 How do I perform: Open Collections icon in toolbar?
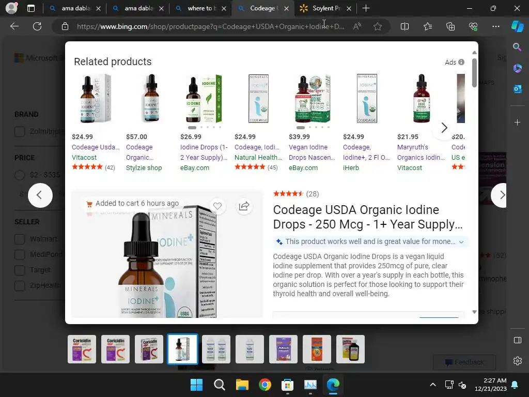tap(450, 26)
